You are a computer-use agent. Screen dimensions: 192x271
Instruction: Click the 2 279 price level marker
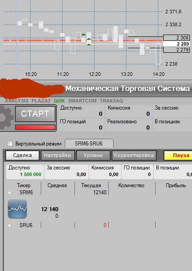click(x=176, y=50)
